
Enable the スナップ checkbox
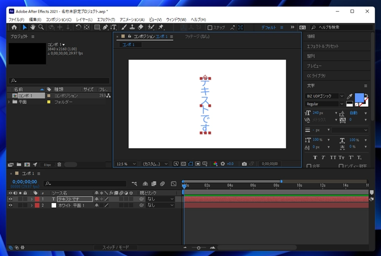(210, 28)
